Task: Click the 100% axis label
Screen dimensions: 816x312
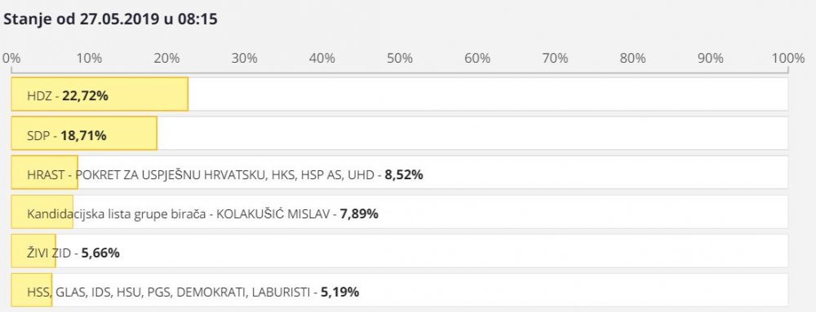Action: 788,58
